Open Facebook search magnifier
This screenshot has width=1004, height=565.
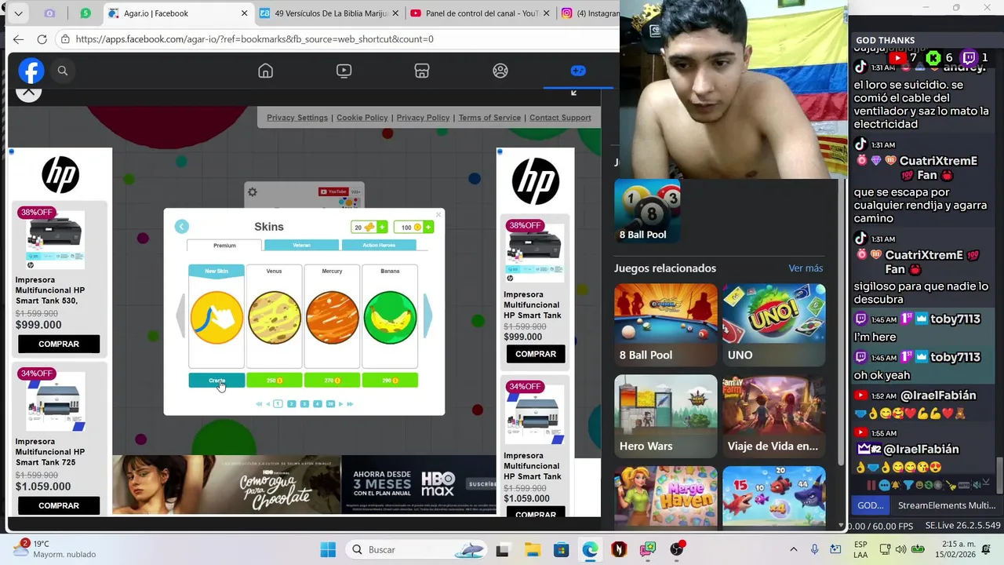[x=63, y=71]
